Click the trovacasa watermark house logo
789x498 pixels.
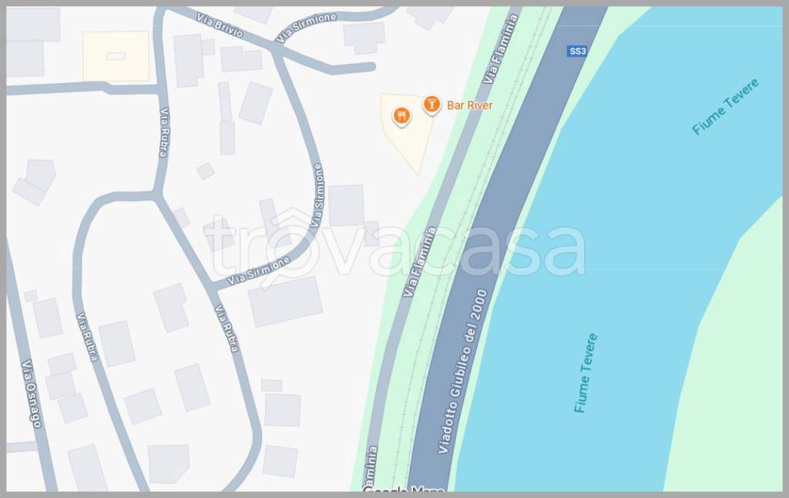[x=290, y=247]
